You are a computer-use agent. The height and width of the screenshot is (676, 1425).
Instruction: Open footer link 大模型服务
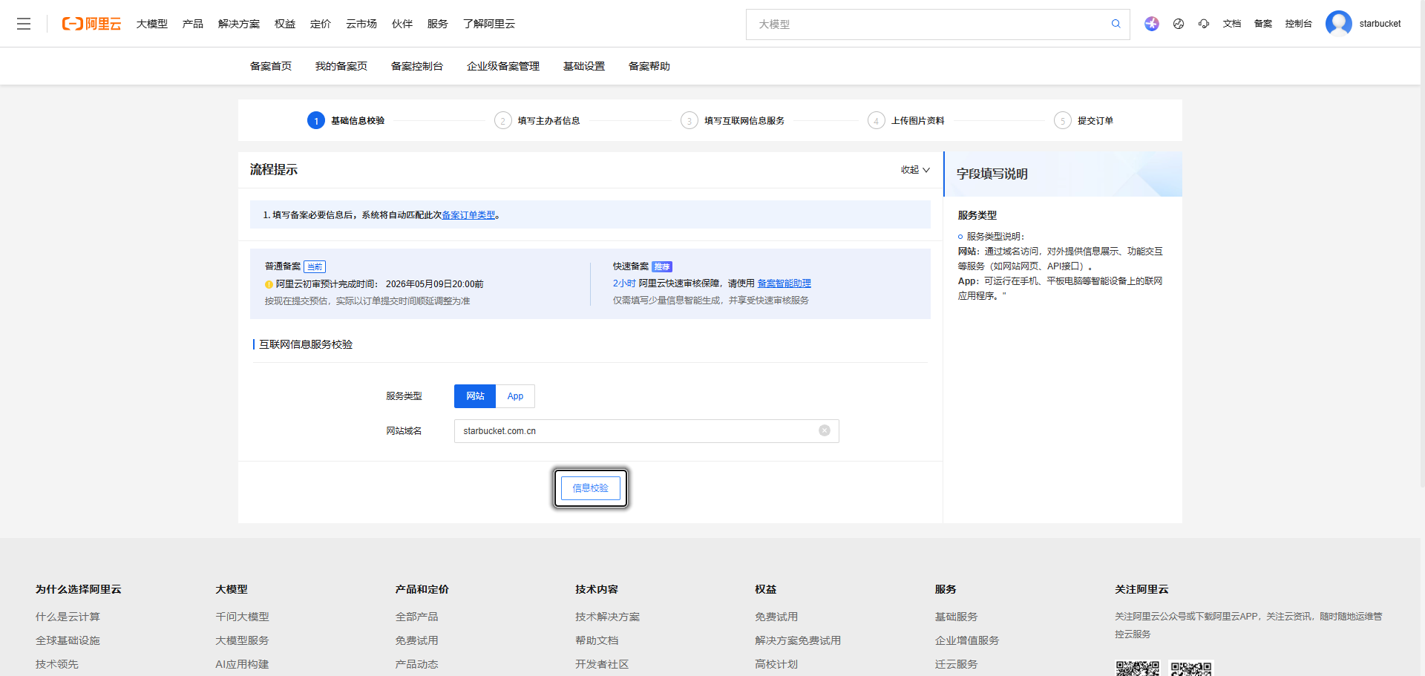coord(242,640)
